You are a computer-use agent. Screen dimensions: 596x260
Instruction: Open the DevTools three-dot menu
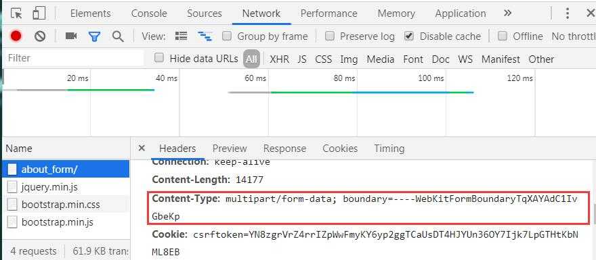pos(567,14)
